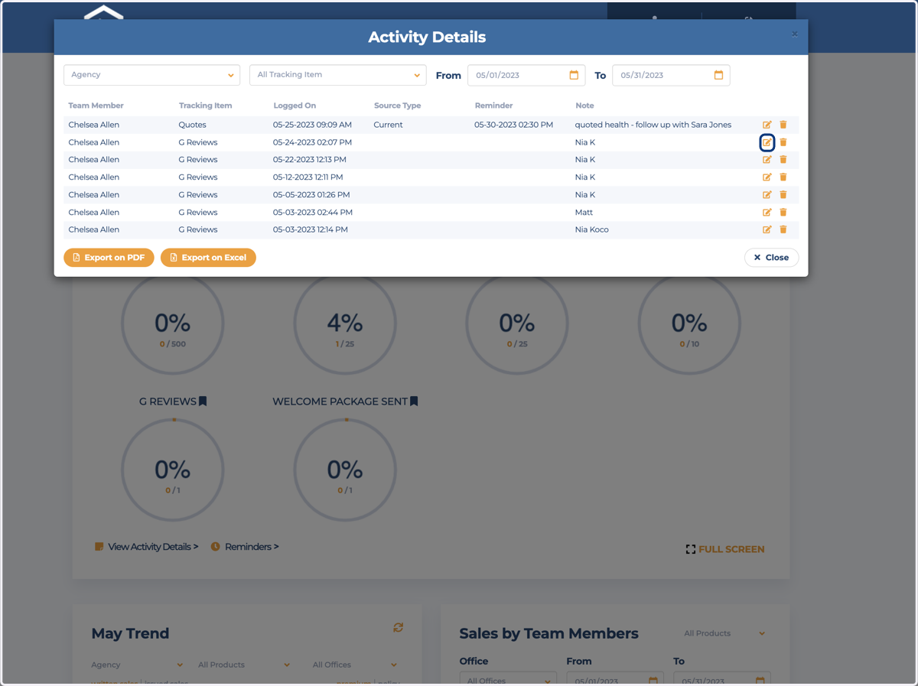
Task: Edit G Reviews entry logged 05-22-2023
Action: pyautogui.click(x=767, y=160)
